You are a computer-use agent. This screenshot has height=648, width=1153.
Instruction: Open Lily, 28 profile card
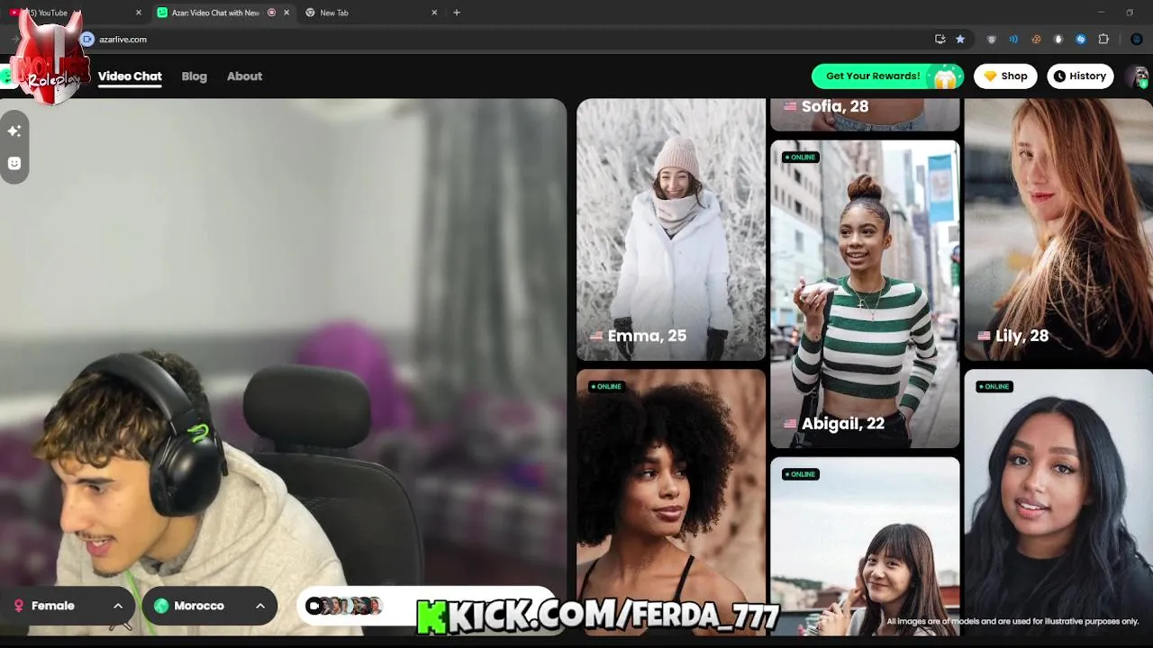pos(1058,229)
